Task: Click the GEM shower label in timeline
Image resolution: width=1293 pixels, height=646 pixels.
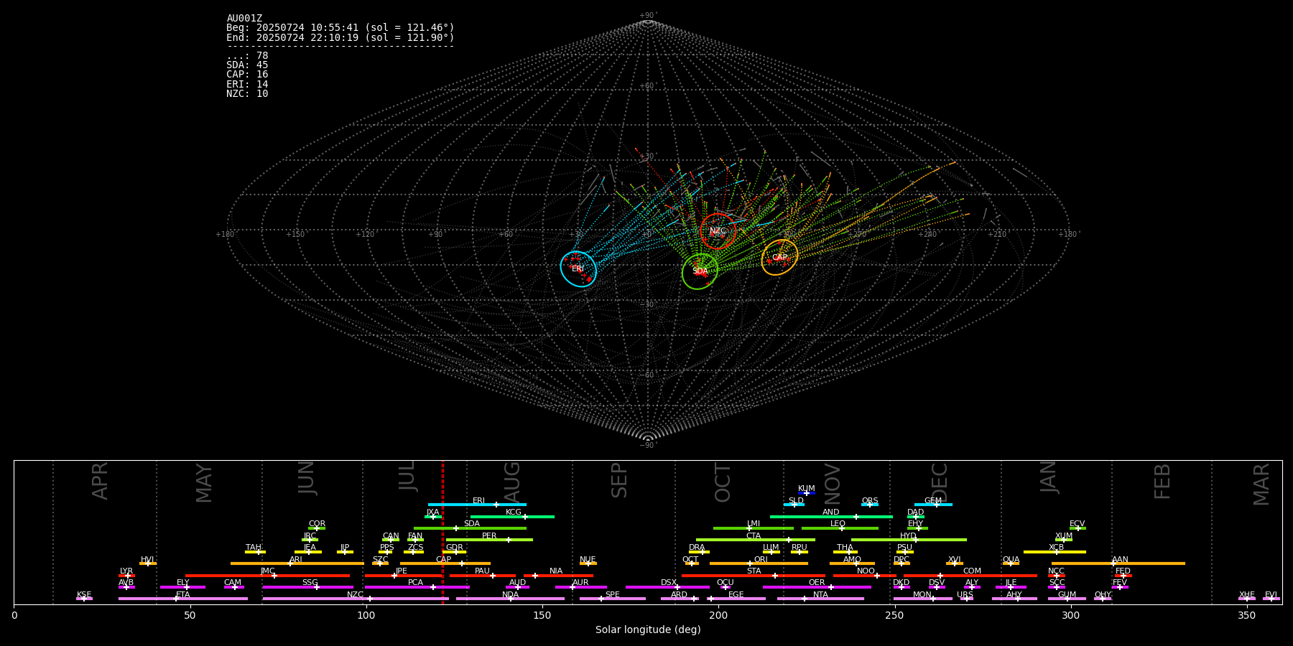Action: [933, 501]
